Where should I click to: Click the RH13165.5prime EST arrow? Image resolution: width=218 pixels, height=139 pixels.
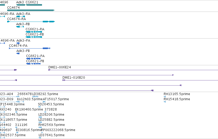(165, 97)
